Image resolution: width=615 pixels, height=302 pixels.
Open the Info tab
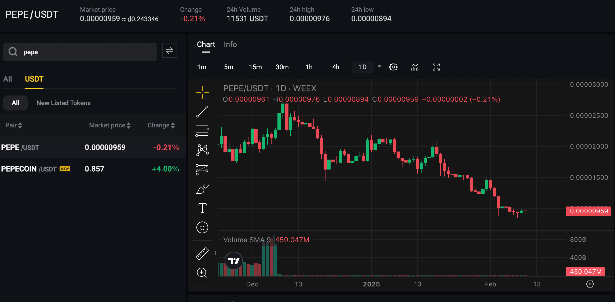[230, 45]
